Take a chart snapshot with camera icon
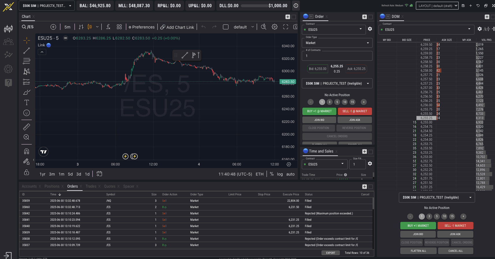The image size is (495, 259). pyautogui.click(x=295, y=27)
